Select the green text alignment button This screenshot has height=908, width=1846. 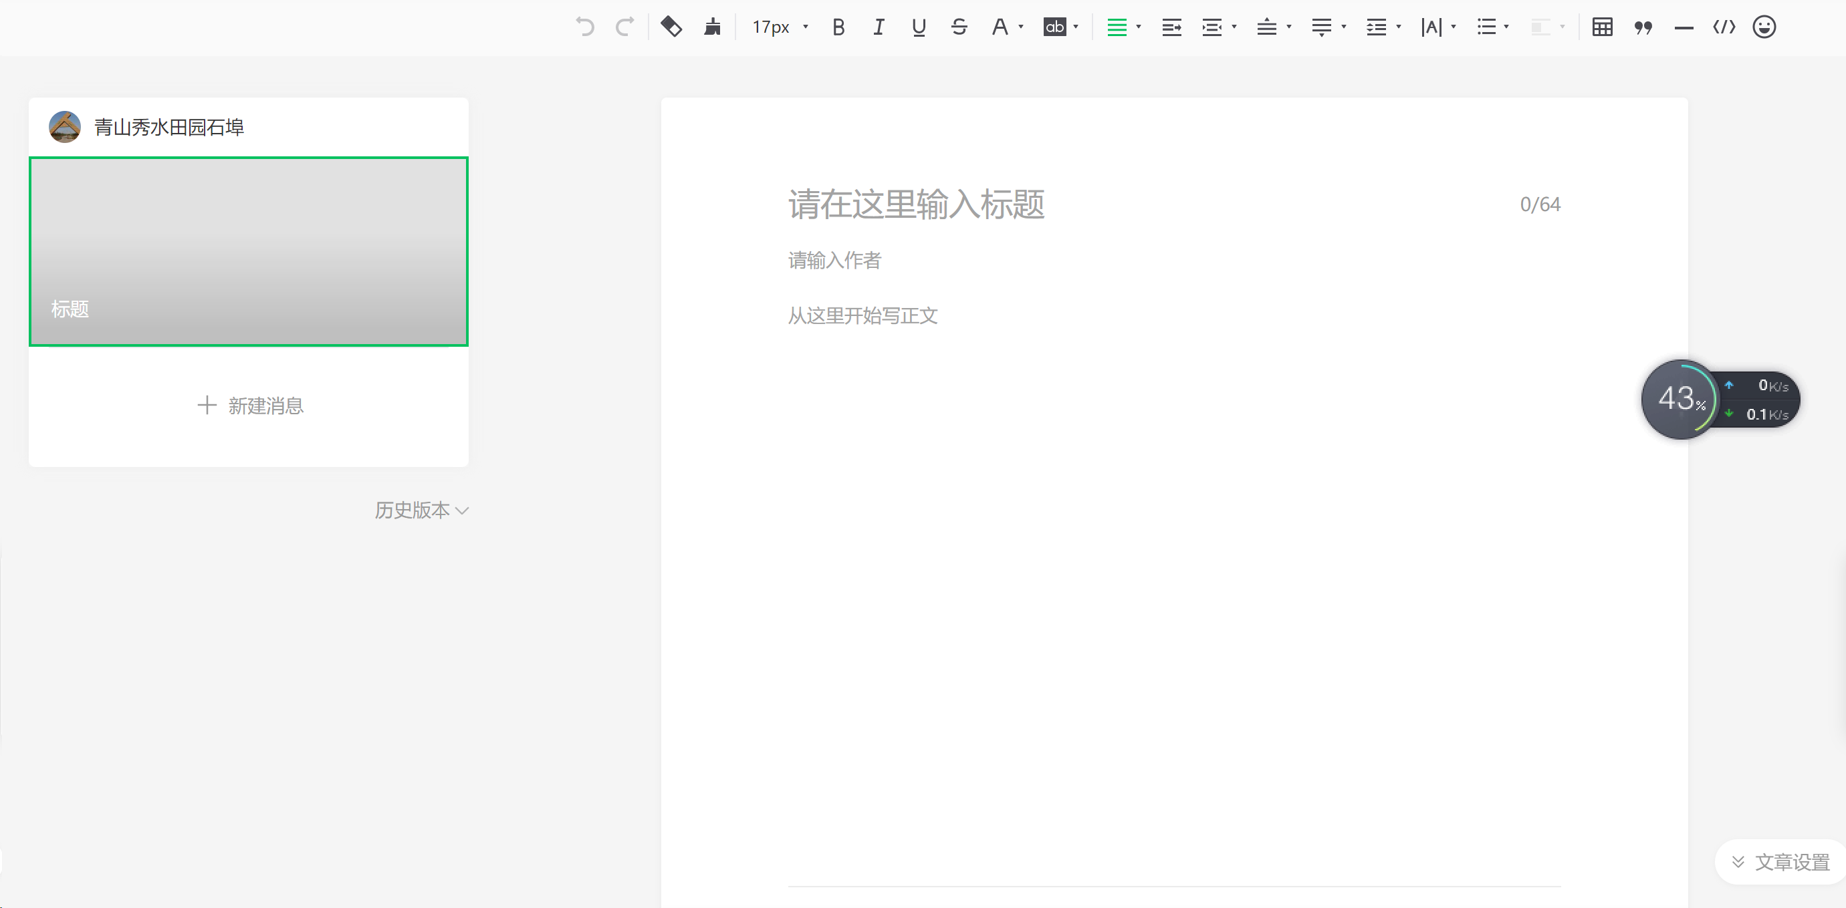point(1117,27)
